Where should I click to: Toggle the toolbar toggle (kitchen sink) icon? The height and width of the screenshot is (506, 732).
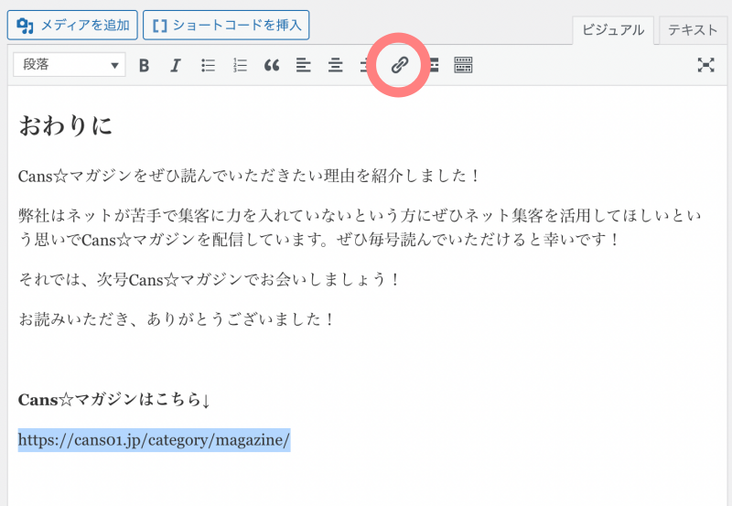[464, 65]
